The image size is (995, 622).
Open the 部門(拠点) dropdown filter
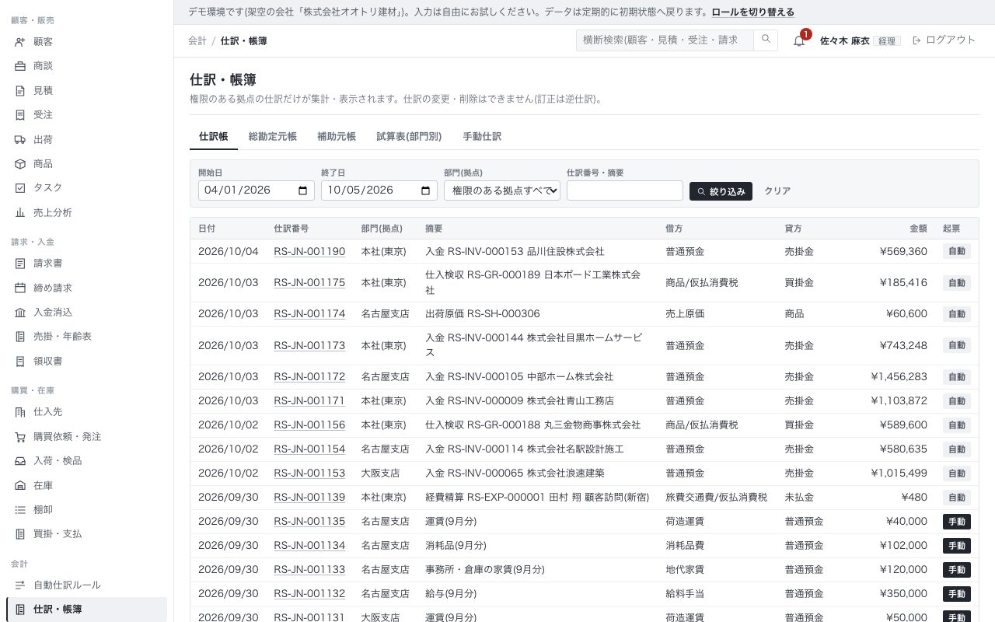pos(502,190)
